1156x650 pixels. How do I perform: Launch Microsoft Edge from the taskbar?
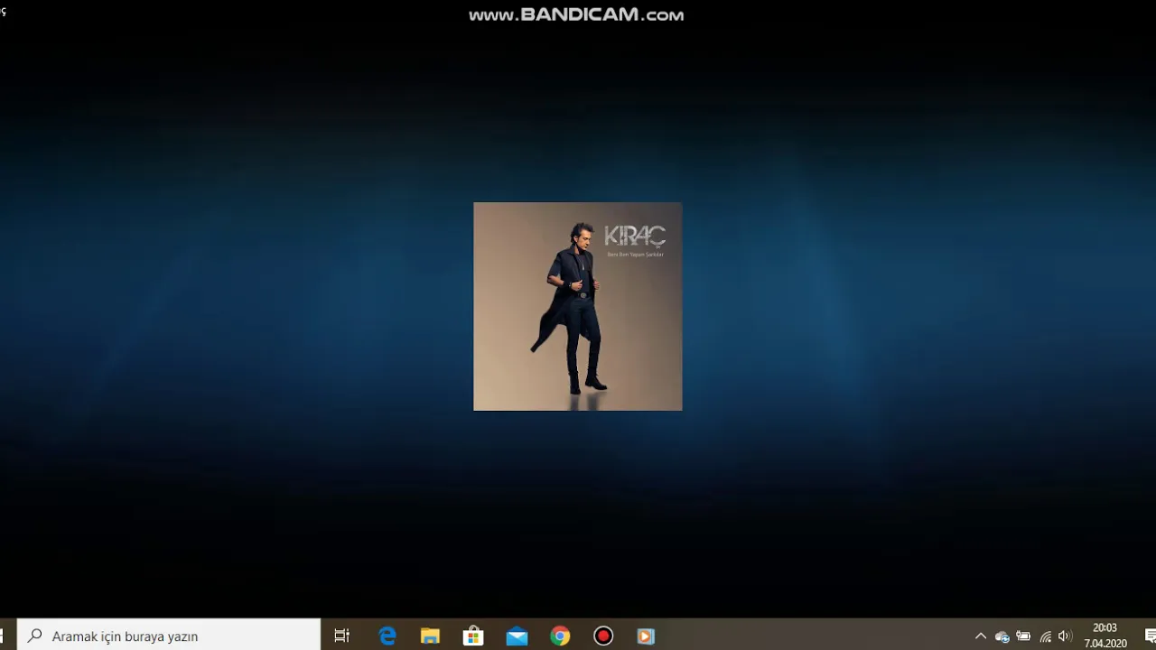[x=387, y=636]
